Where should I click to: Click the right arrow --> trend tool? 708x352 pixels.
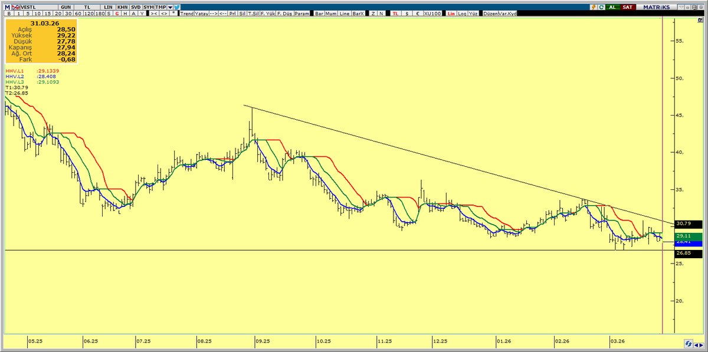point(214,13)
